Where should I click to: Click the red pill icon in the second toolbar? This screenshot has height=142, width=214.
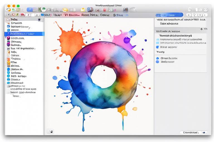(23, 15)
